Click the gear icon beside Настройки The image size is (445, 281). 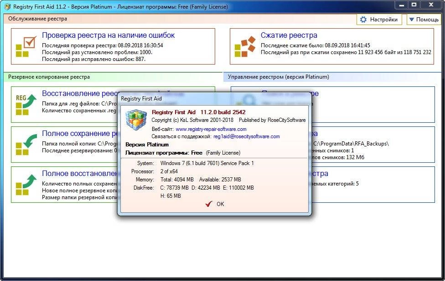coord(363,20)
